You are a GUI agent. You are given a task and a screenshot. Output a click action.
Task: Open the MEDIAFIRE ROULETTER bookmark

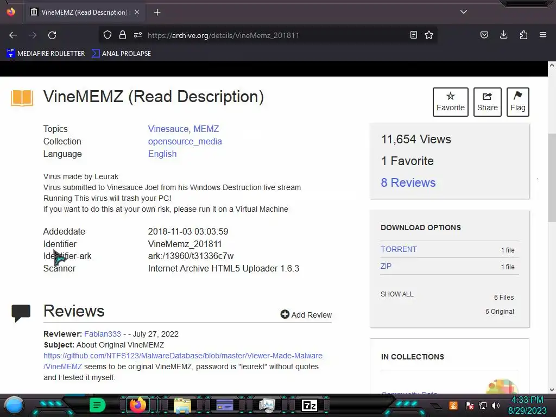click(x=46, y=54)
